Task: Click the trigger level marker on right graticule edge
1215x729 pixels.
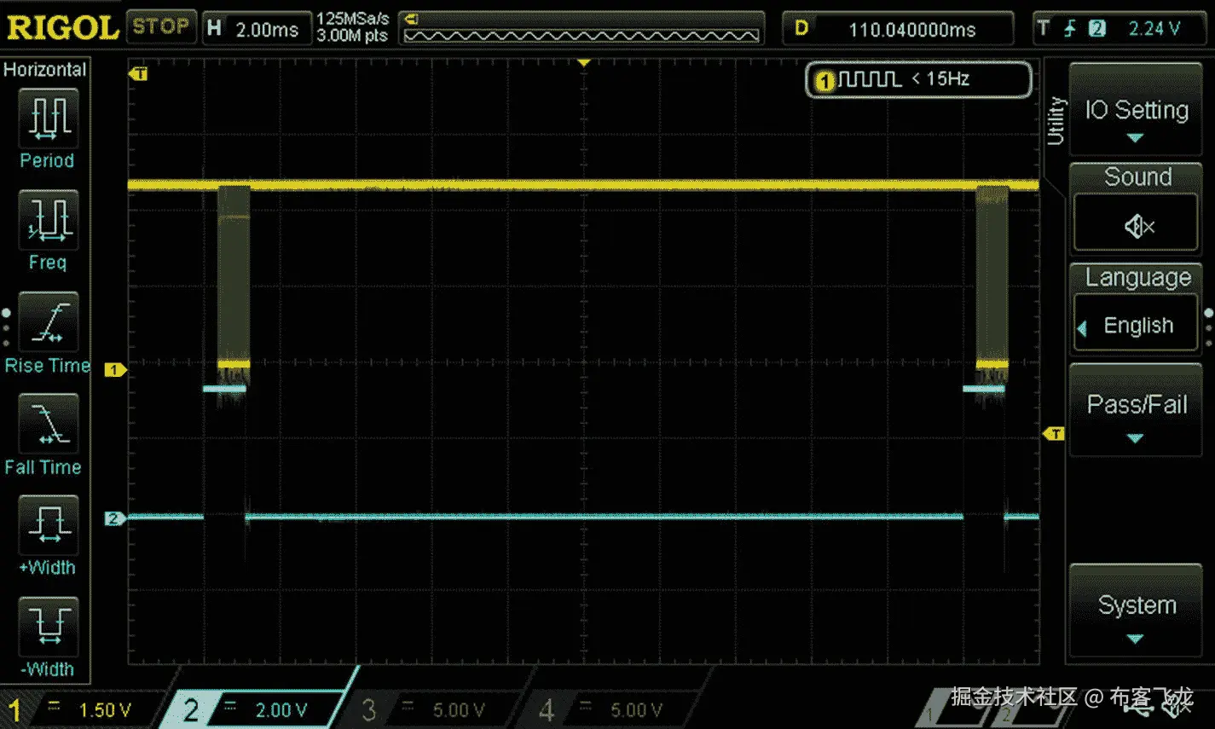Action: [x=1052, y=433]
